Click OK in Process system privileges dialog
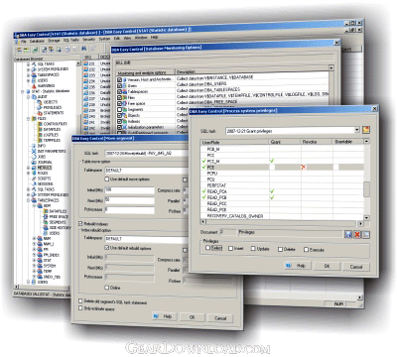397x357 pixels. [x=327, y=266]
